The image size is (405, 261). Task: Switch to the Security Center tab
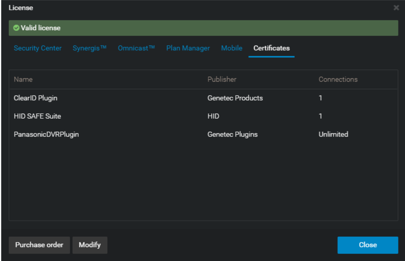(x=38, y=48)
